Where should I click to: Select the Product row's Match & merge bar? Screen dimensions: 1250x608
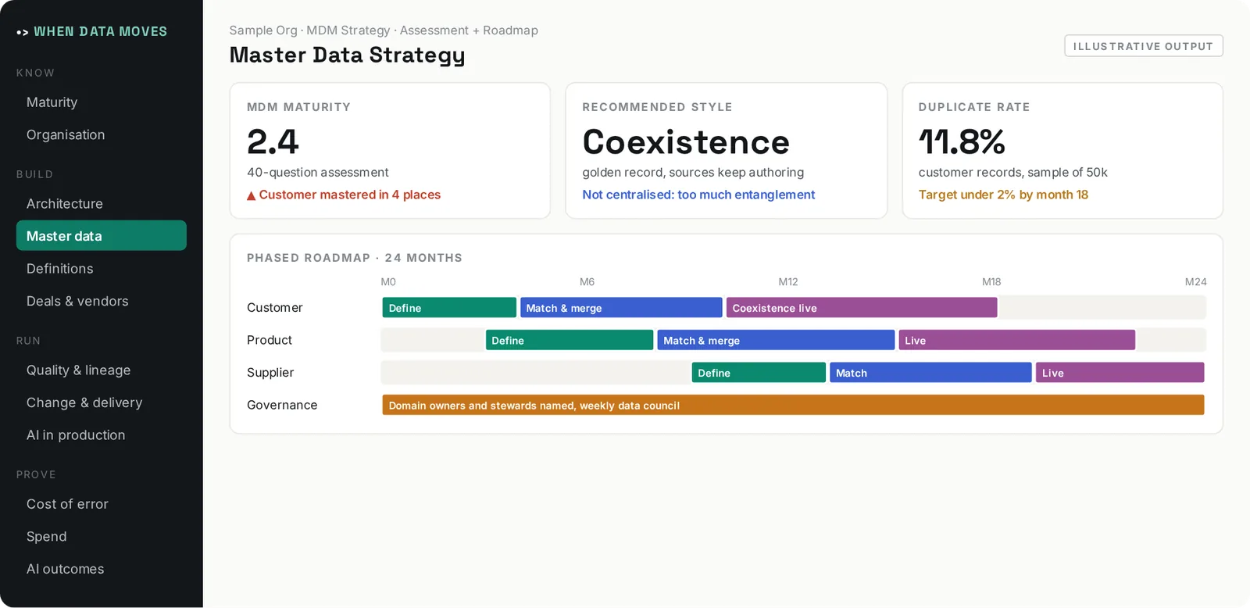[776, 341]
